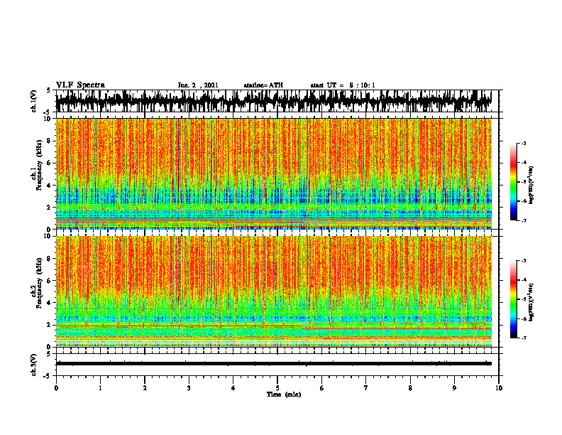Select the "start UT = 8 : 10: 1" label
Screen dimensions: 562x435
tap(343, 85)
